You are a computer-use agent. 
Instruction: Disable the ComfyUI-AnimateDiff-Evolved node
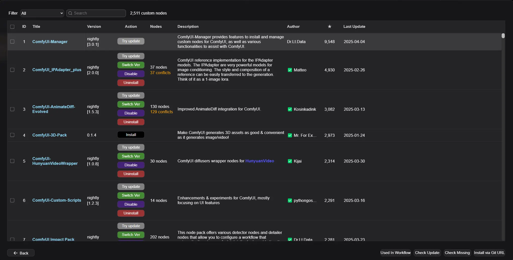[x=131, y=113]
